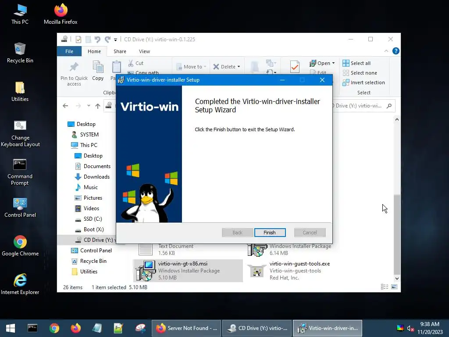
Task: Open Recycle Bin on desktop
Action: [x=20, y=53]
